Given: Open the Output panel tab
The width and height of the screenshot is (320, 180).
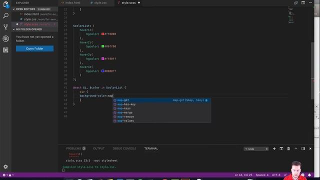Looking at the screenshot, I should [x=99, y=148].
